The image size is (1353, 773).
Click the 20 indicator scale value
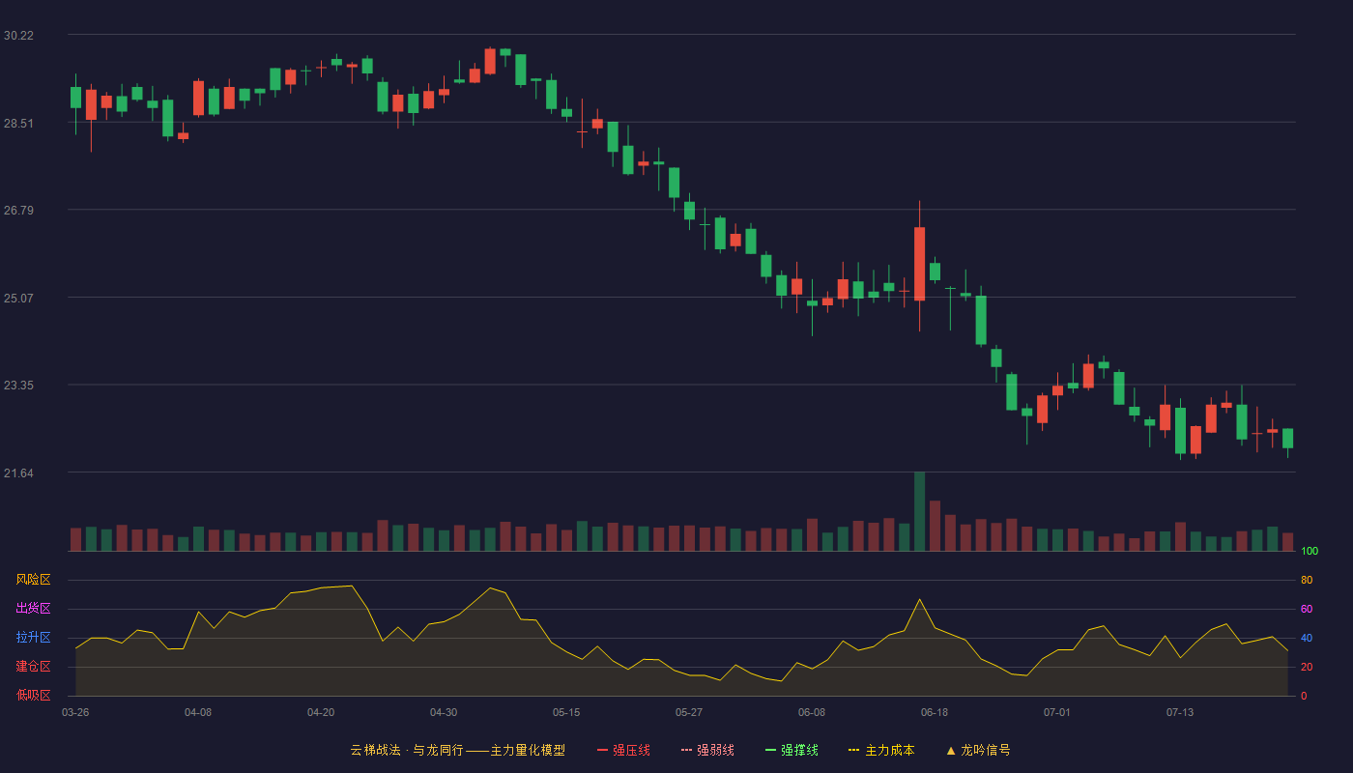point(1307,667)
